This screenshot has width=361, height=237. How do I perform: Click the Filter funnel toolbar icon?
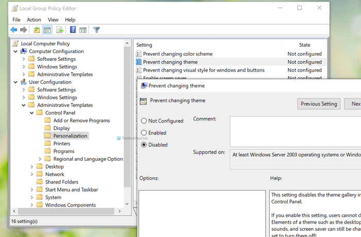pos(96,30)
